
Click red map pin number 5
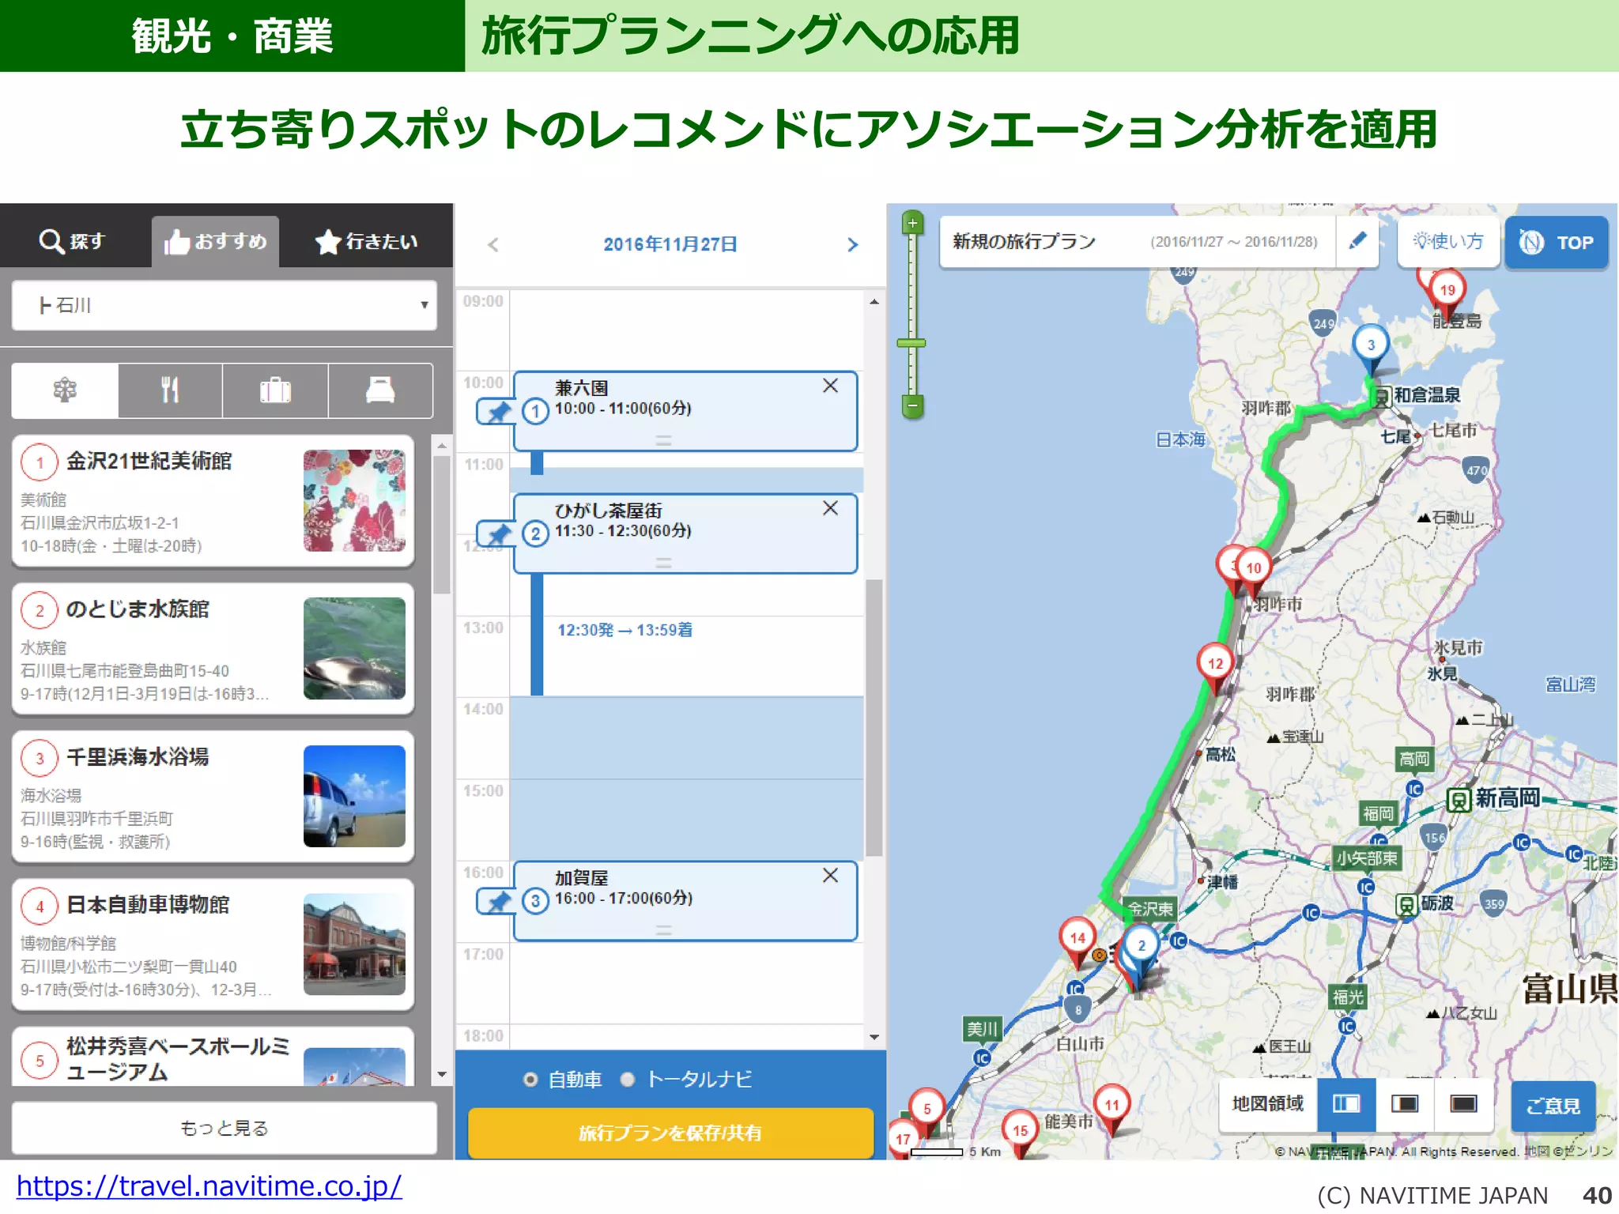926,1109
